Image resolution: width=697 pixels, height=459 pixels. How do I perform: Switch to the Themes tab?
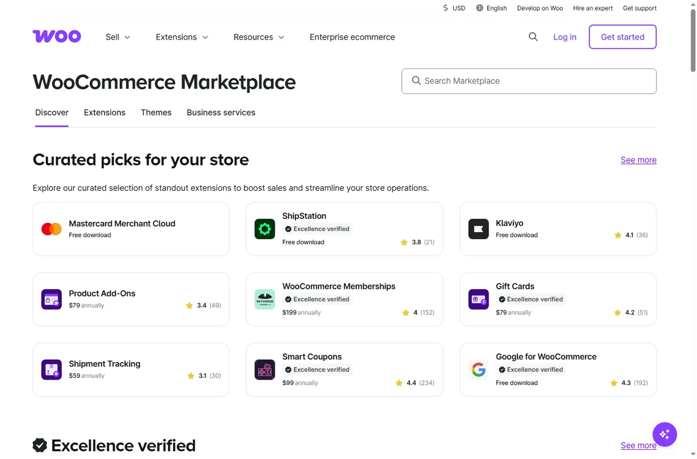tap(156, 113)
